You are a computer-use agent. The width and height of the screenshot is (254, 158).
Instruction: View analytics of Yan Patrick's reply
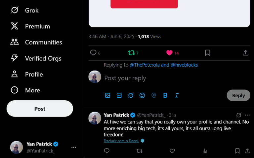[205, 151]
